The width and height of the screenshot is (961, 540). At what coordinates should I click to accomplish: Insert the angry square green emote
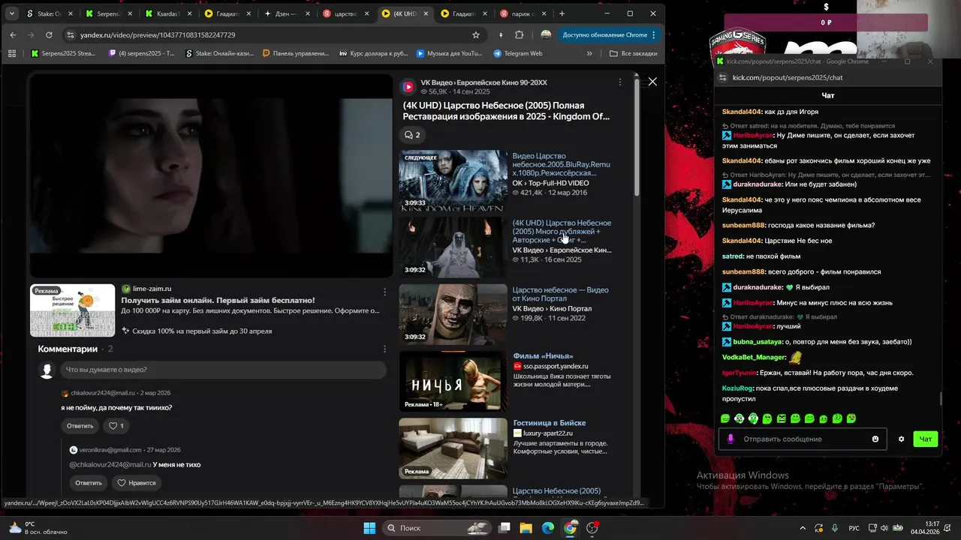[782, 418]
